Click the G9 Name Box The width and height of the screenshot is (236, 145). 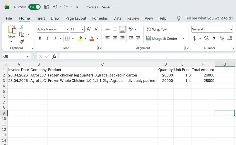tap(17, 57)
